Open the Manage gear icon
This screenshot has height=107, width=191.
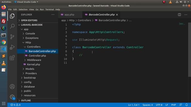click(12, 97)
